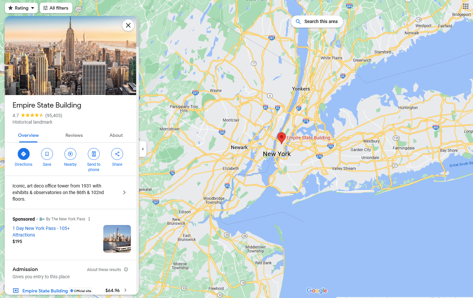Collapse the side panel with arrow handle
This screenshot has height=298, width=473.
pos(142,149)
